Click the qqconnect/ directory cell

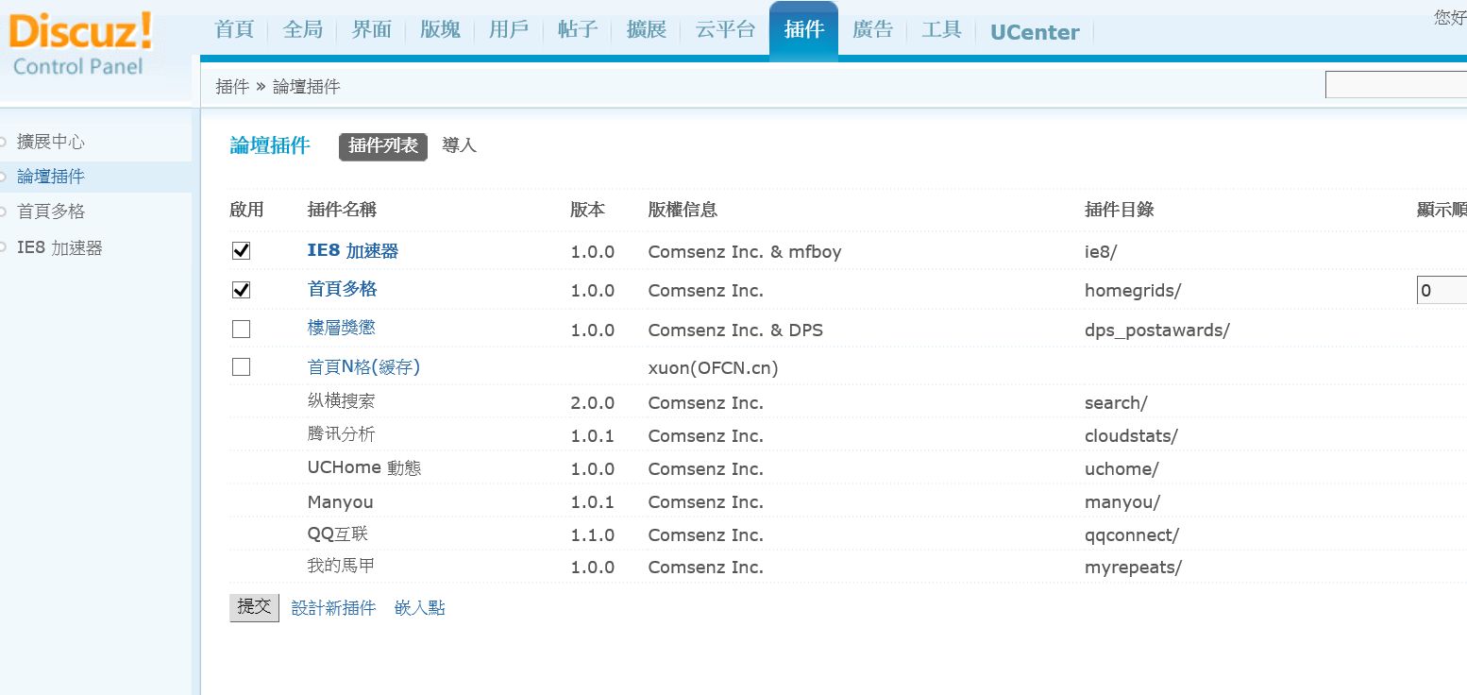[1132, 535]
